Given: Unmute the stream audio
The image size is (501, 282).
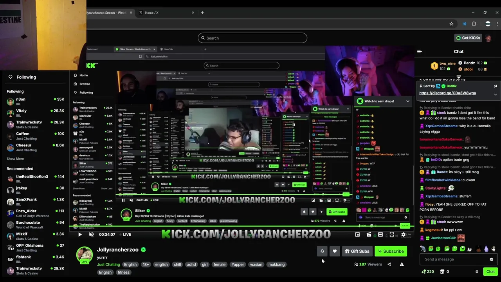Looking at the screenshot, I should pyautogui.click(x=91, y=235).
